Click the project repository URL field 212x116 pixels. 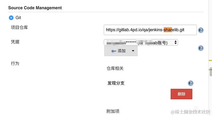[x=150, y=30]
